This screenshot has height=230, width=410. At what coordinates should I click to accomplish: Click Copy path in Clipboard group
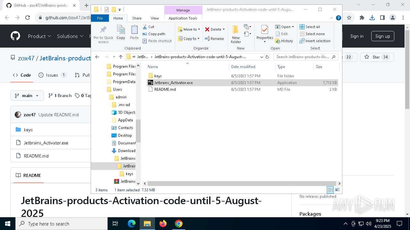coord(154,34)
